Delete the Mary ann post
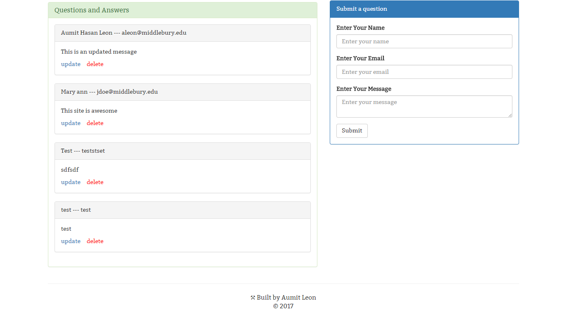This screenshot has width=574, height=312. click(95, 123)
